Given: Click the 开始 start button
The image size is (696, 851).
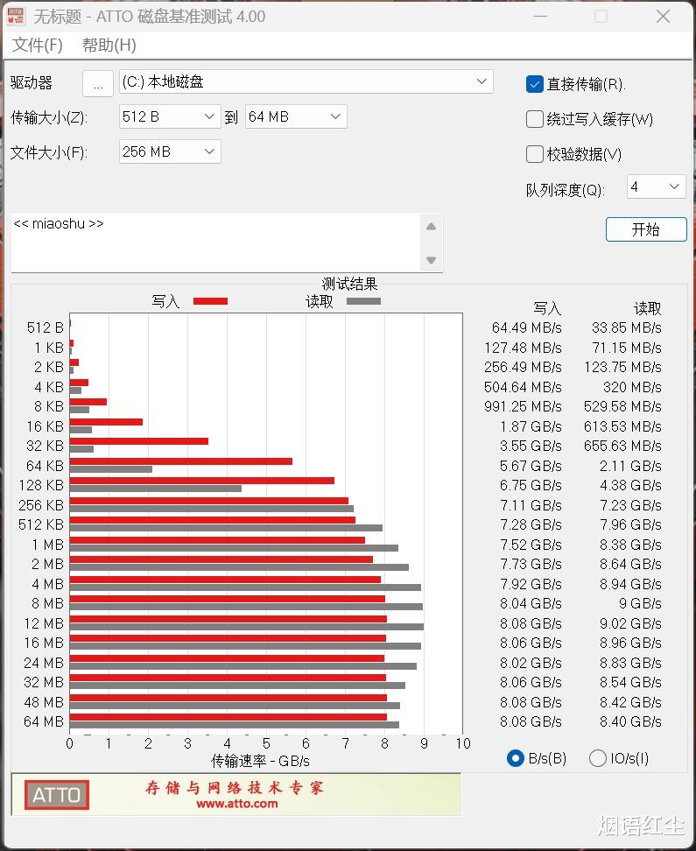Looking at the screenshot, I should [x=646, y=229].
